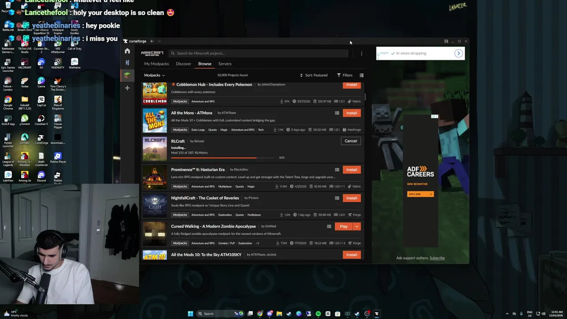Open File Explorer from the taskbar
Screen dimensions: 567x319
pyautogui.click(x=279, y=314)
